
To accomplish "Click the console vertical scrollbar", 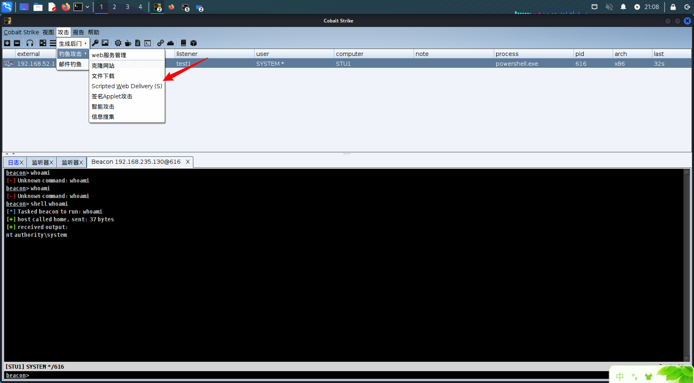I will (687, 265).
